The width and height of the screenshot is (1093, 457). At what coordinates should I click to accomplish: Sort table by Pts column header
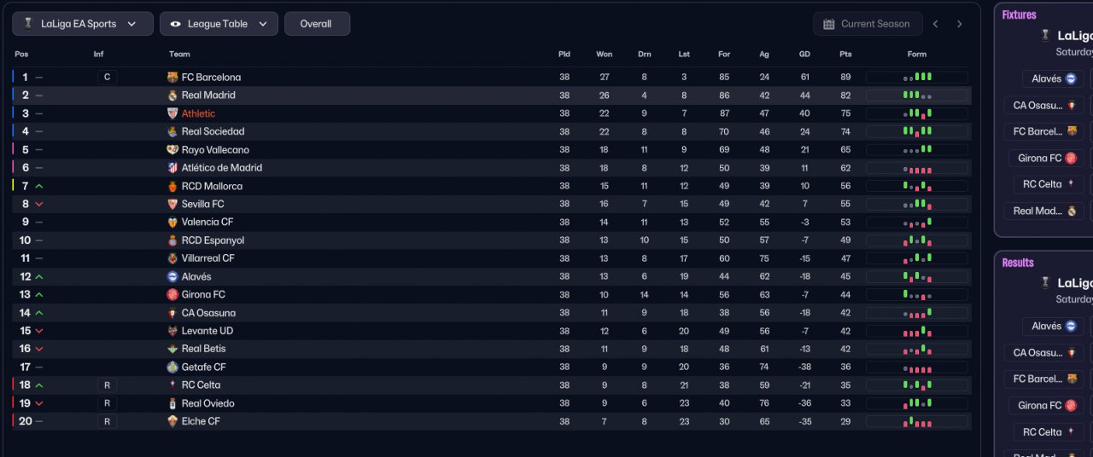coord(845,55)
